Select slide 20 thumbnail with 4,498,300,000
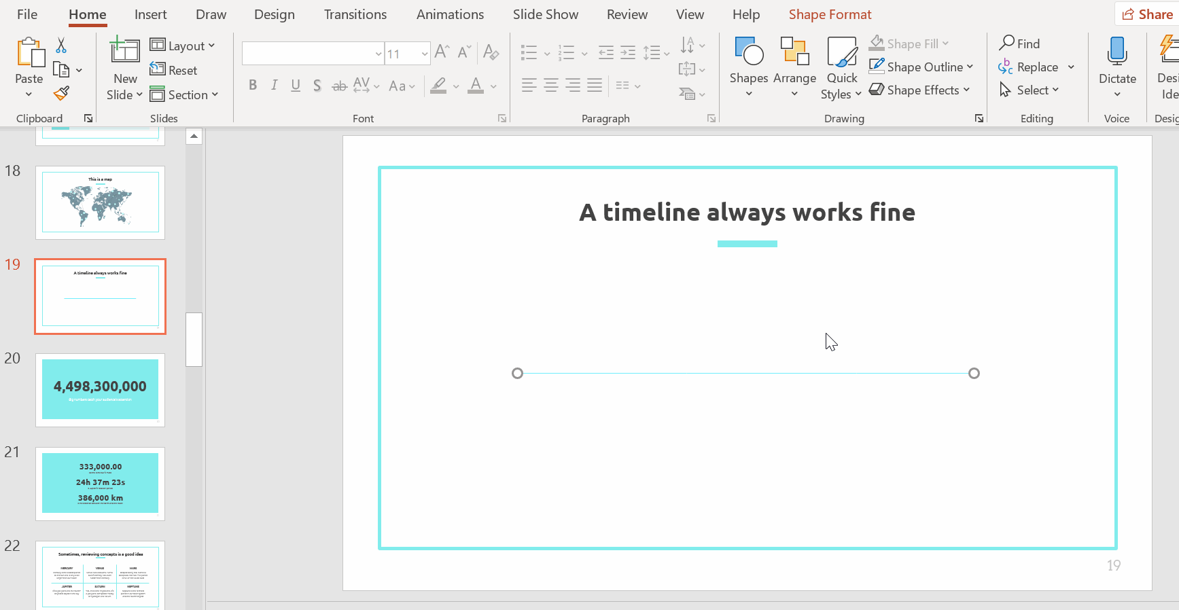Screen dimensions: 1179x610 (x=100, y=389)
